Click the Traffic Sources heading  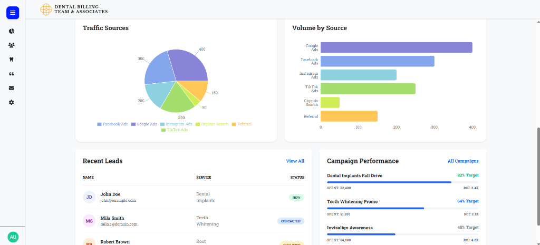pos(105,28)
